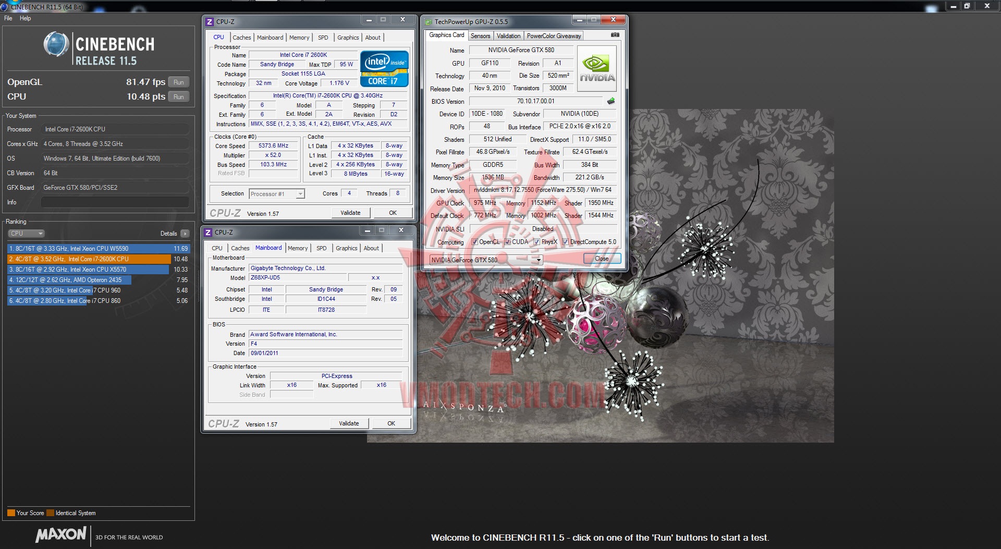This screenshot has height=549, width=1001.
Task: Open the PowerColor Giveaway tab in GPU-Z
Action: 554,36
